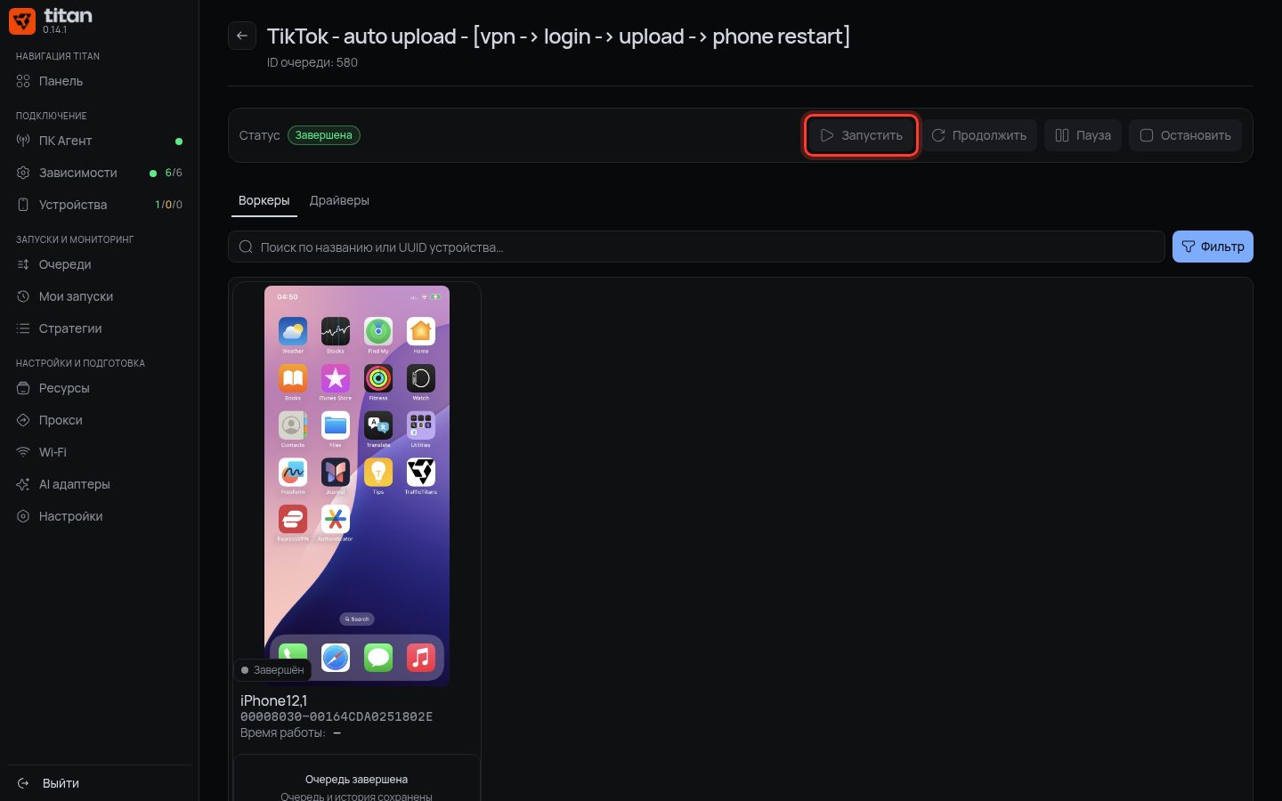This screenshot has height=801, width=1282.
Task: Click the Пауза button
Action: pos(1083,135)
